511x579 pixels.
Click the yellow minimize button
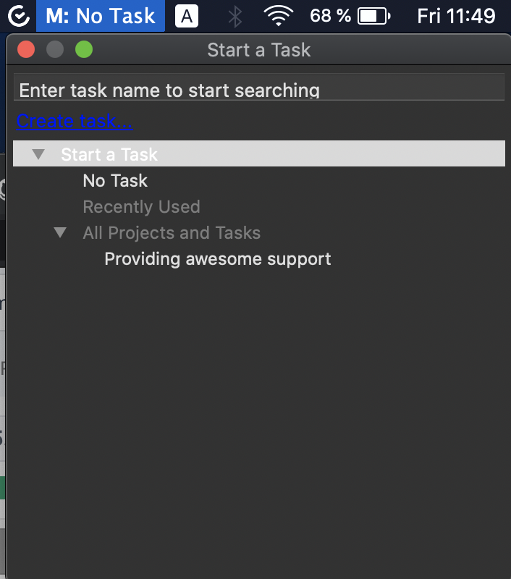pyautogui.click(x=54, y=48)
